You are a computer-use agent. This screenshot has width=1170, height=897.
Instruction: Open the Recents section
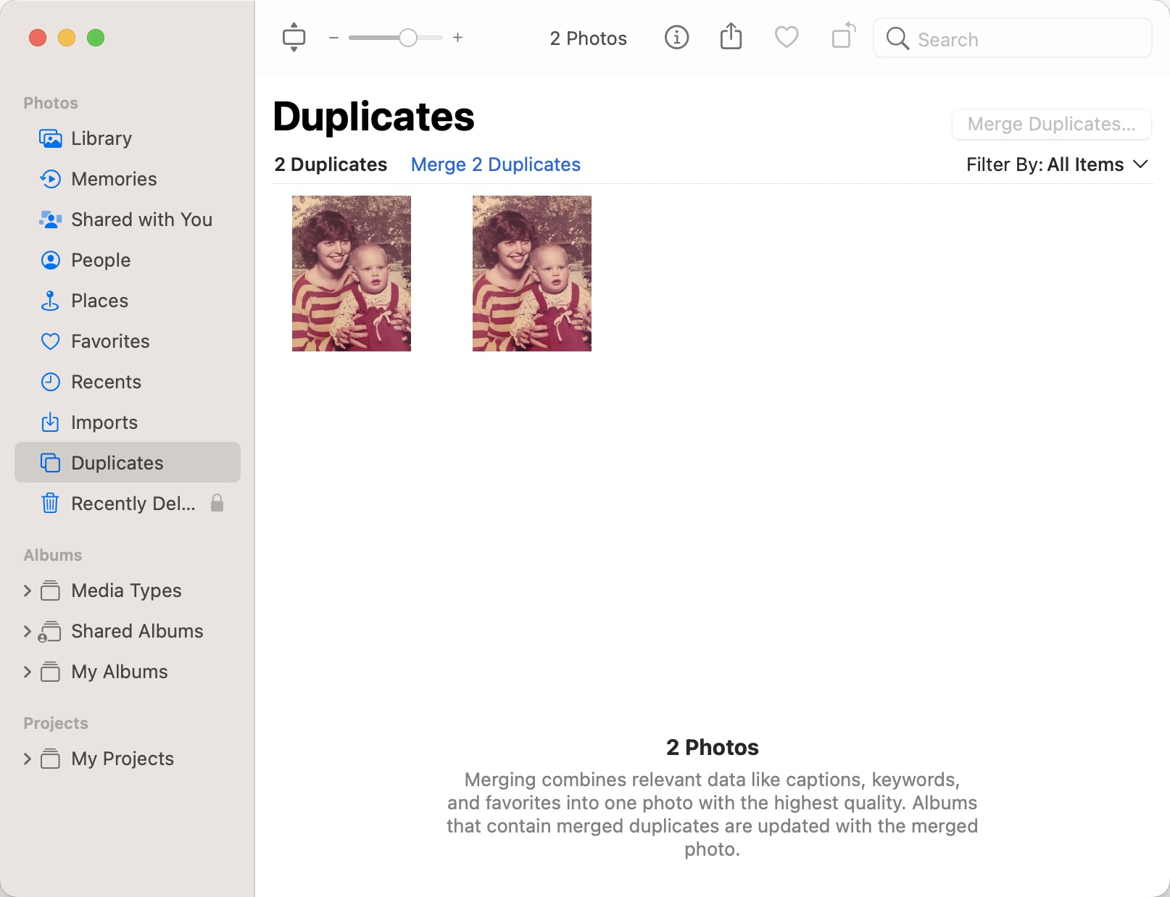point(106,382)
